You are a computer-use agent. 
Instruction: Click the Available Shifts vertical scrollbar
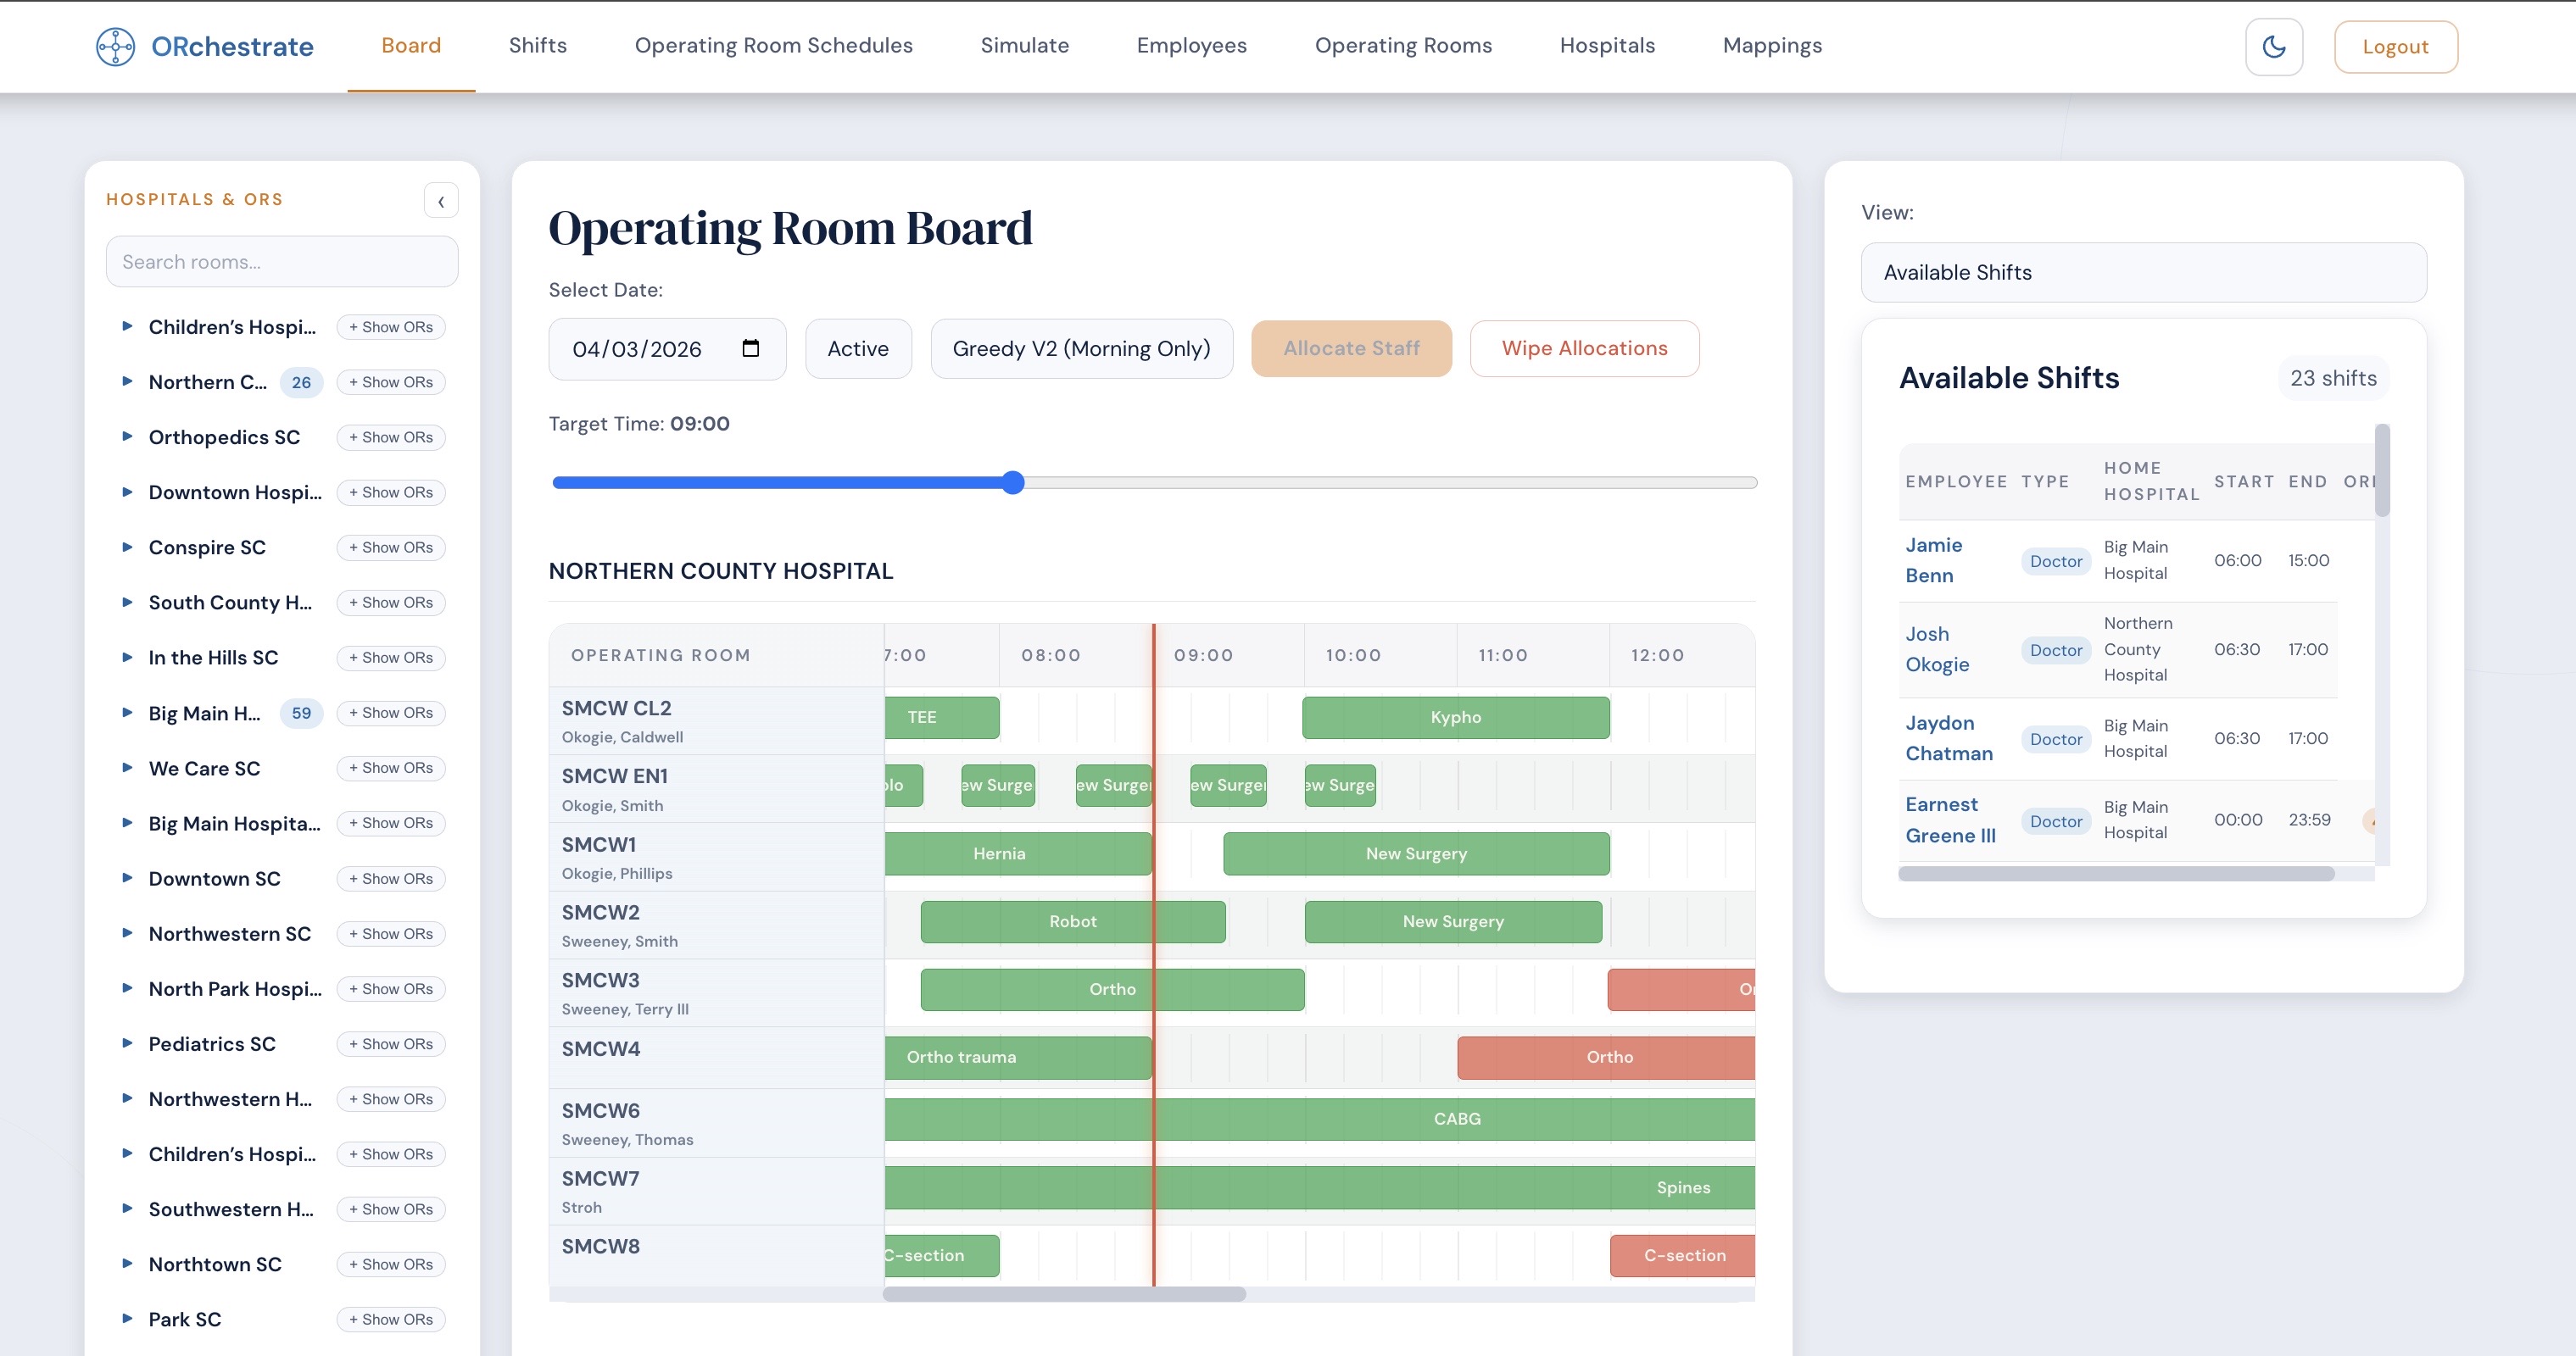(2382, 470)
